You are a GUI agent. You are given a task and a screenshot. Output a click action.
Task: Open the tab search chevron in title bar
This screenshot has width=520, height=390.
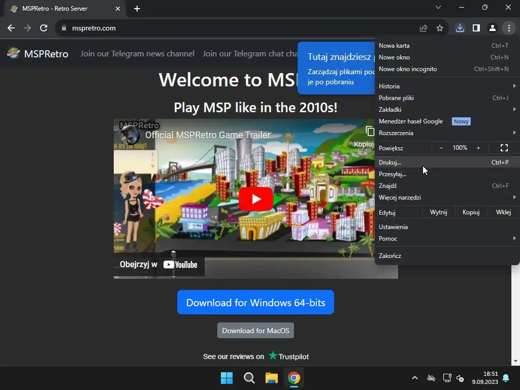click(438, 7)
